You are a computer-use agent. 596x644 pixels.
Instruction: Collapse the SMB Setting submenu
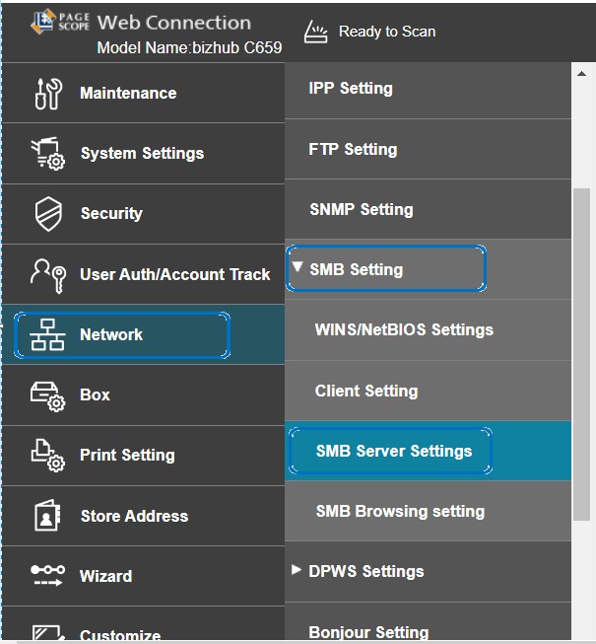point(298,268)
